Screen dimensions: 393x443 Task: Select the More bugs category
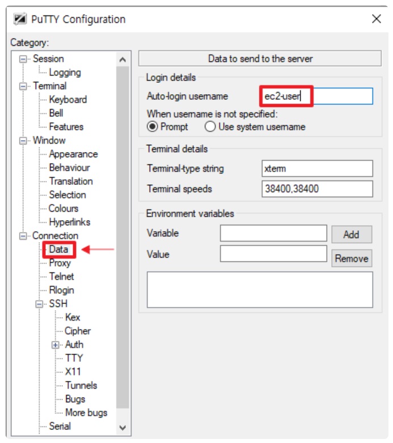coord(86,413)
